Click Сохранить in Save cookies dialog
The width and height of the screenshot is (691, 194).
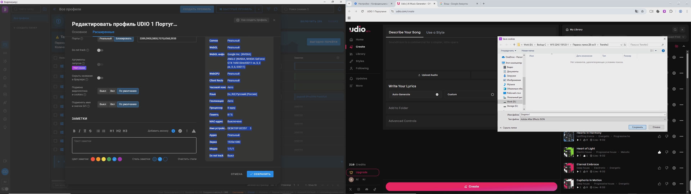click(637, 127)
